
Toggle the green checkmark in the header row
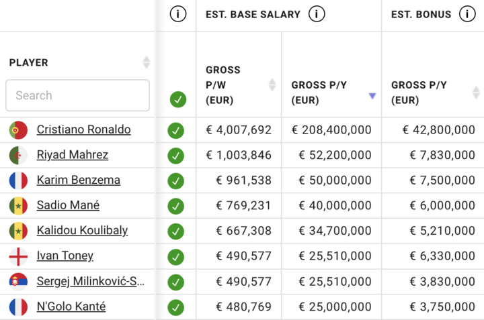[177, 100]
